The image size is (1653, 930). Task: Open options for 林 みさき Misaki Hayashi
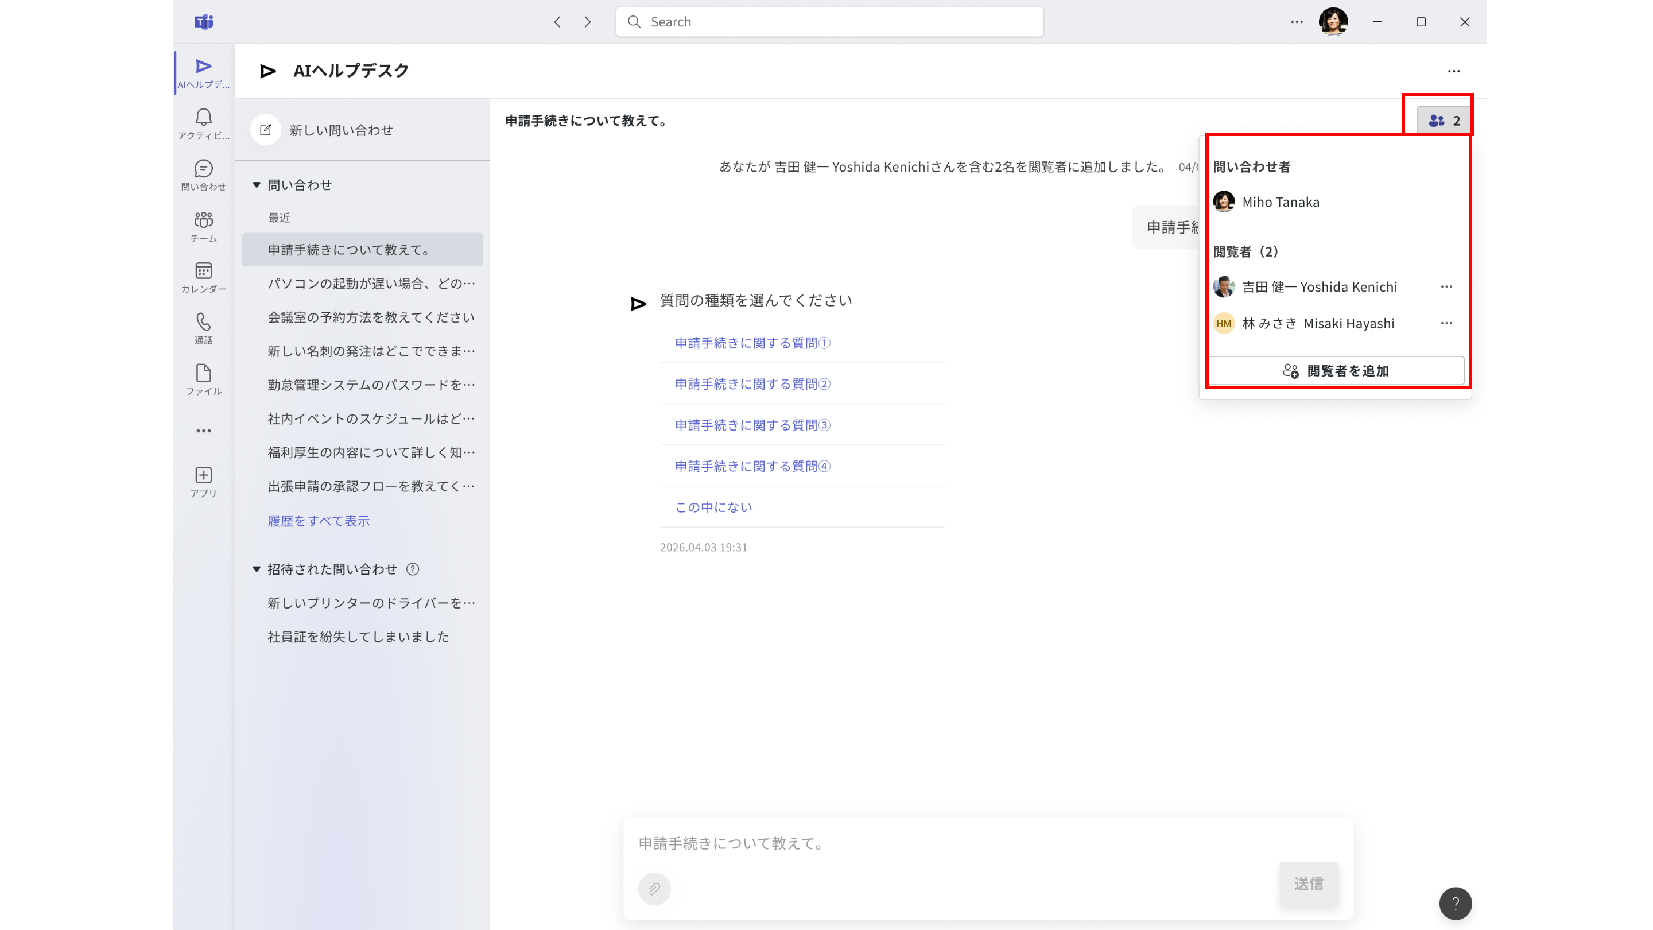point(1446,323)
